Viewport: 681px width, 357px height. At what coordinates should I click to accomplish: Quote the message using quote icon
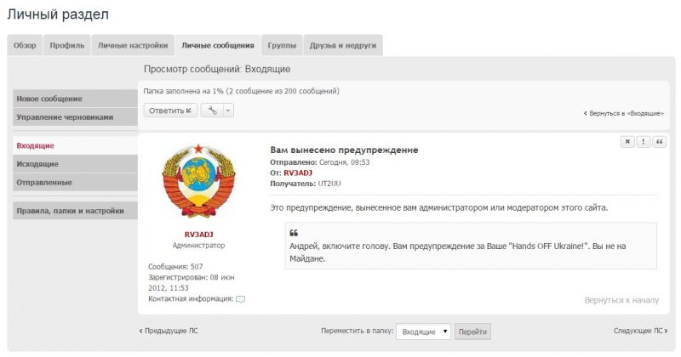tap(659, 142)
